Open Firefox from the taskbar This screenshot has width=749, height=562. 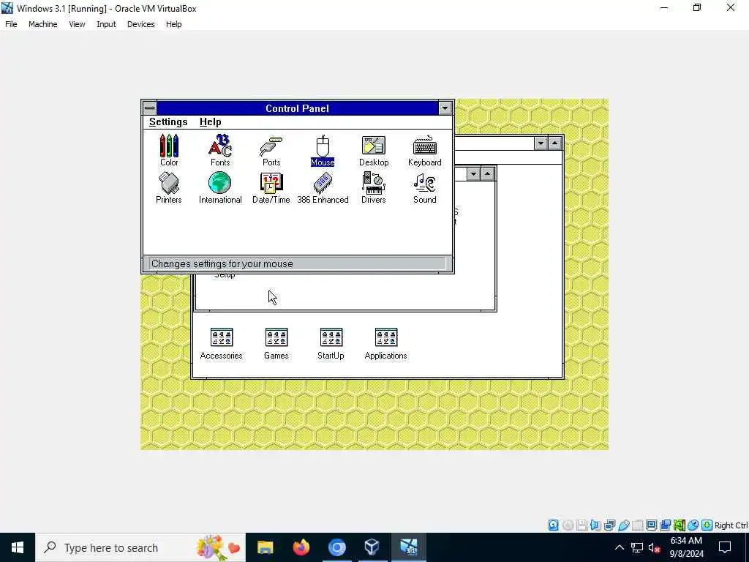point(301,547)
